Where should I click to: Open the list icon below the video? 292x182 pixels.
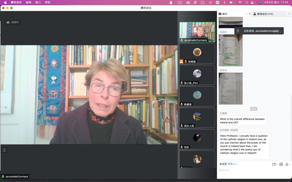click(x=4, y=150)
